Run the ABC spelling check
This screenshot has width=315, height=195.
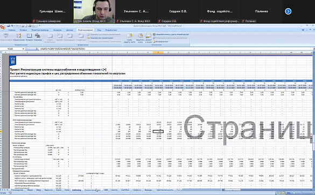(6, 37)
